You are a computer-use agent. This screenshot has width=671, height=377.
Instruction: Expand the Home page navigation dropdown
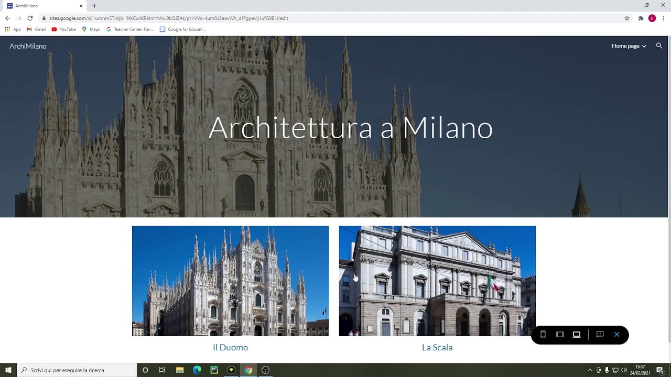coord(629,46)
